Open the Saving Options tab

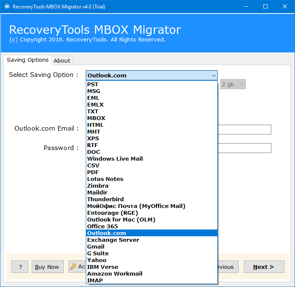(x=27, y=60)
